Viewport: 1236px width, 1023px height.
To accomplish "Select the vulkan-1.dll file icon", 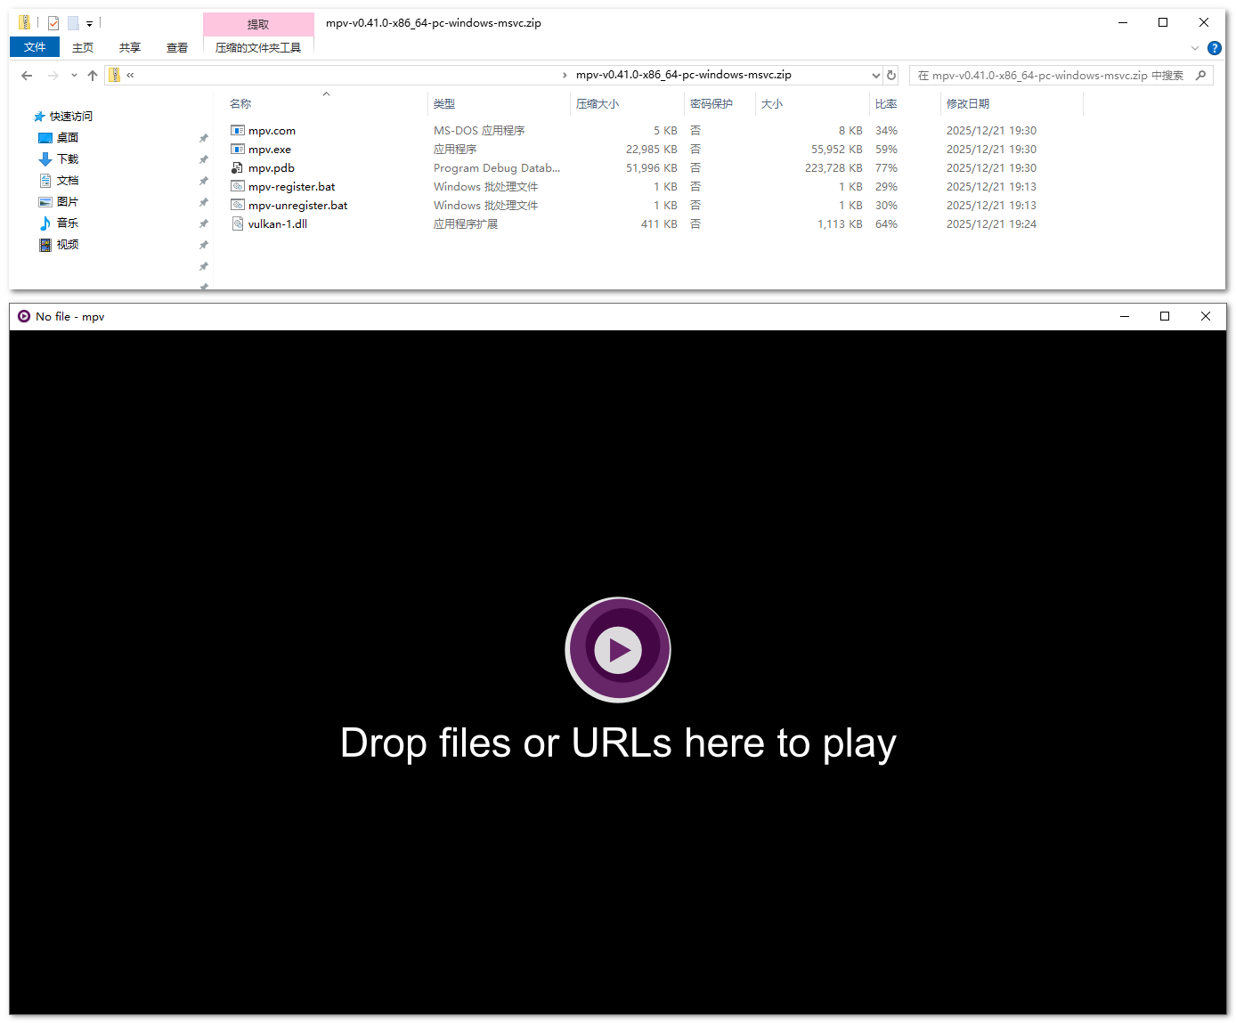I will (x=238, y=224).
